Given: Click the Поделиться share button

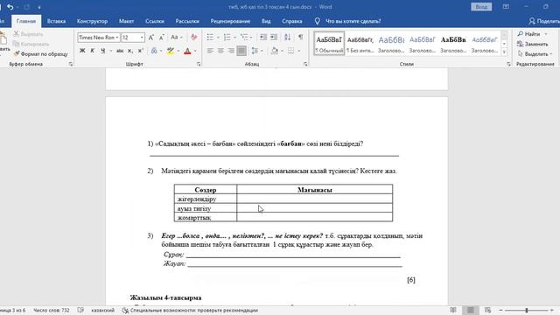Looking at the screenshot, I should 544,21.
